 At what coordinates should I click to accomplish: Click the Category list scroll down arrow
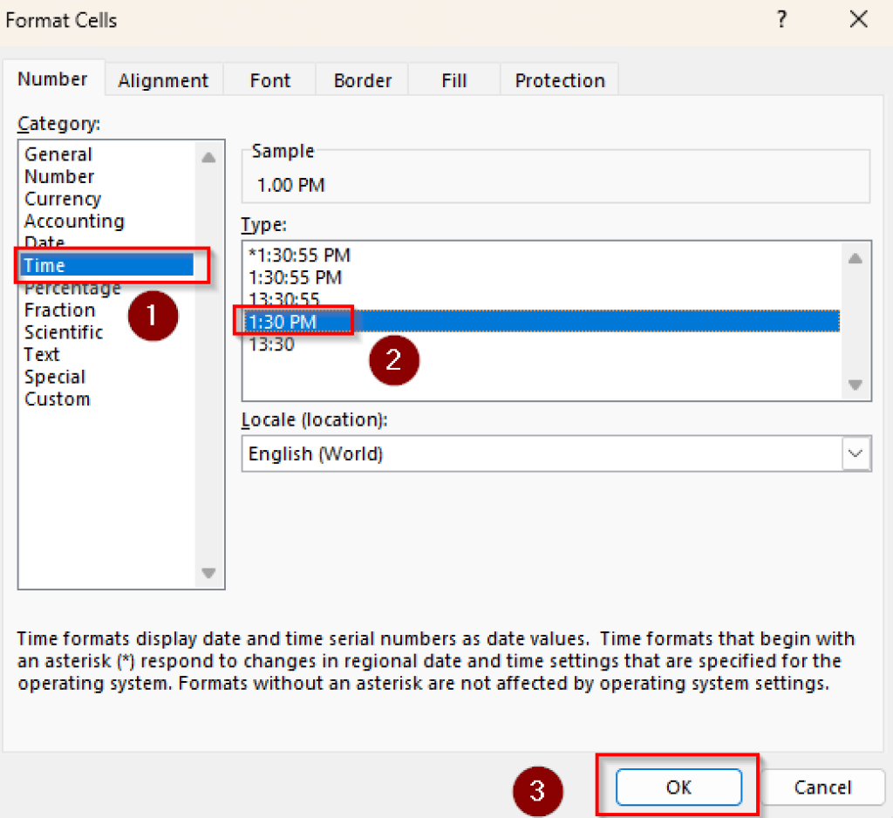pos(208,572)
